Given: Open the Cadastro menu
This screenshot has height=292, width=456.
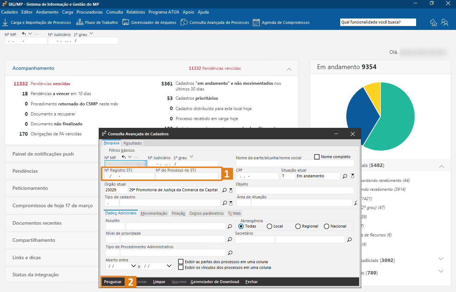Looking at the screenshot, I should 10,12.
